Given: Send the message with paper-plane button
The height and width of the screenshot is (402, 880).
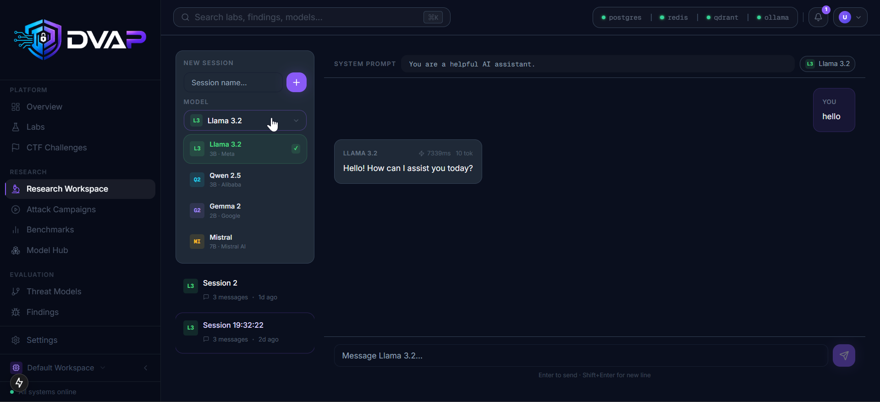Looking at the screenshot, I should [x=844, y=355].
